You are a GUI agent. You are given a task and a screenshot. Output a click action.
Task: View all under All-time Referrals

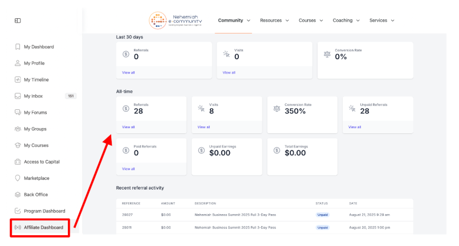(x=128, y=127)
